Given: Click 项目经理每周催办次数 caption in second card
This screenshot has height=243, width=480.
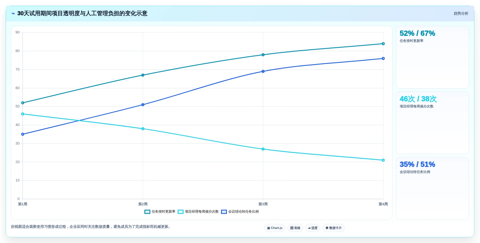Looking at the screenshot, I should (x=416, y=106).
